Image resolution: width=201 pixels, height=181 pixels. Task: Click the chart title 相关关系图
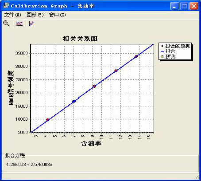coord(80,39)
